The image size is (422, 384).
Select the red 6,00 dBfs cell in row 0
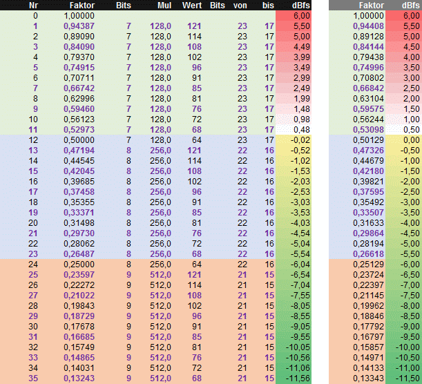click(294, 16)
